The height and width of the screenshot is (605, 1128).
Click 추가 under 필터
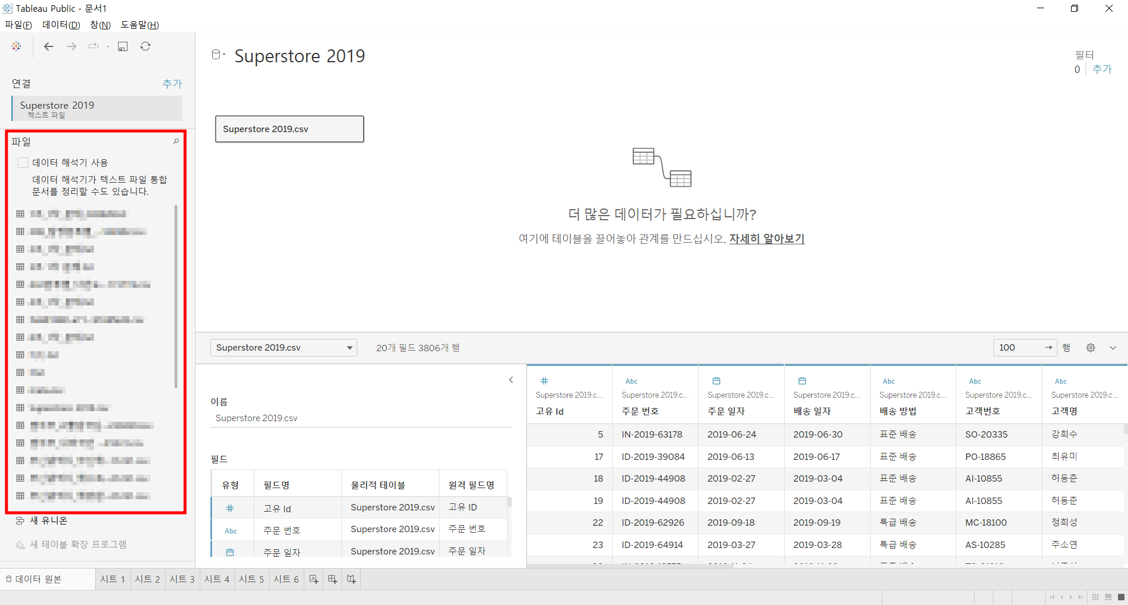coord(1102,69)
